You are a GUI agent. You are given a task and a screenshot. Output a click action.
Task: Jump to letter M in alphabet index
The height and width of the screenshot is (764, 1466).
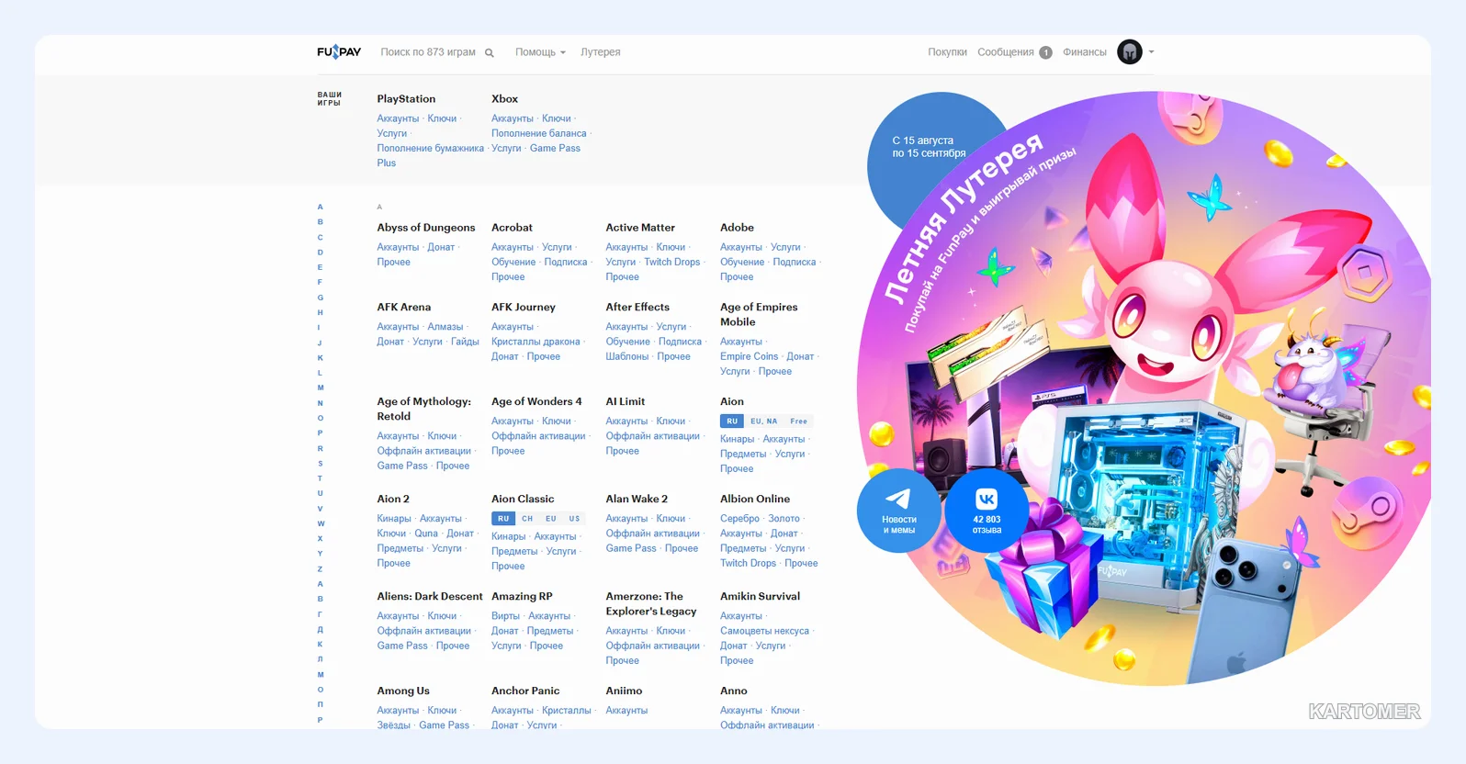[321, 388]
